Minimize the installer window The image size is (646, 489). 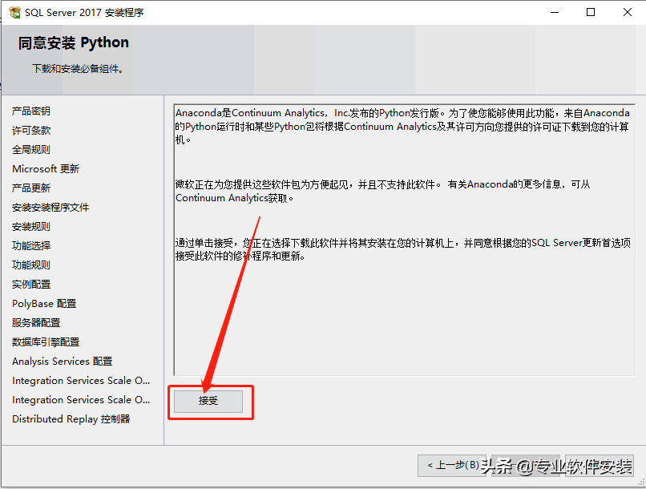tap(554, 13)
